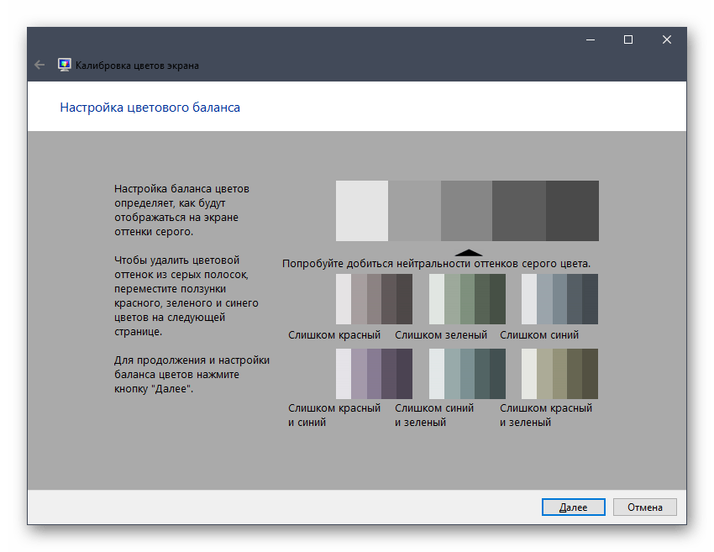
Task: Minimize the calibration window
Action: point(590,39)
